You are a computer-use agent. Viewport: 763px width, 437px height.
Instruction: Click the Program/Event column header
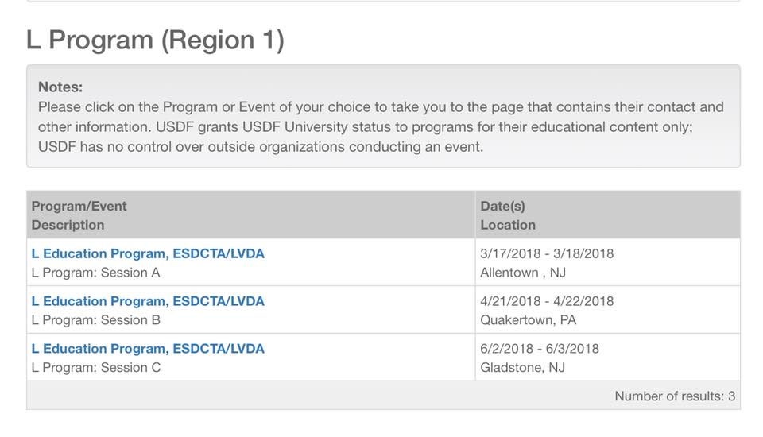(x=79, y=206)
